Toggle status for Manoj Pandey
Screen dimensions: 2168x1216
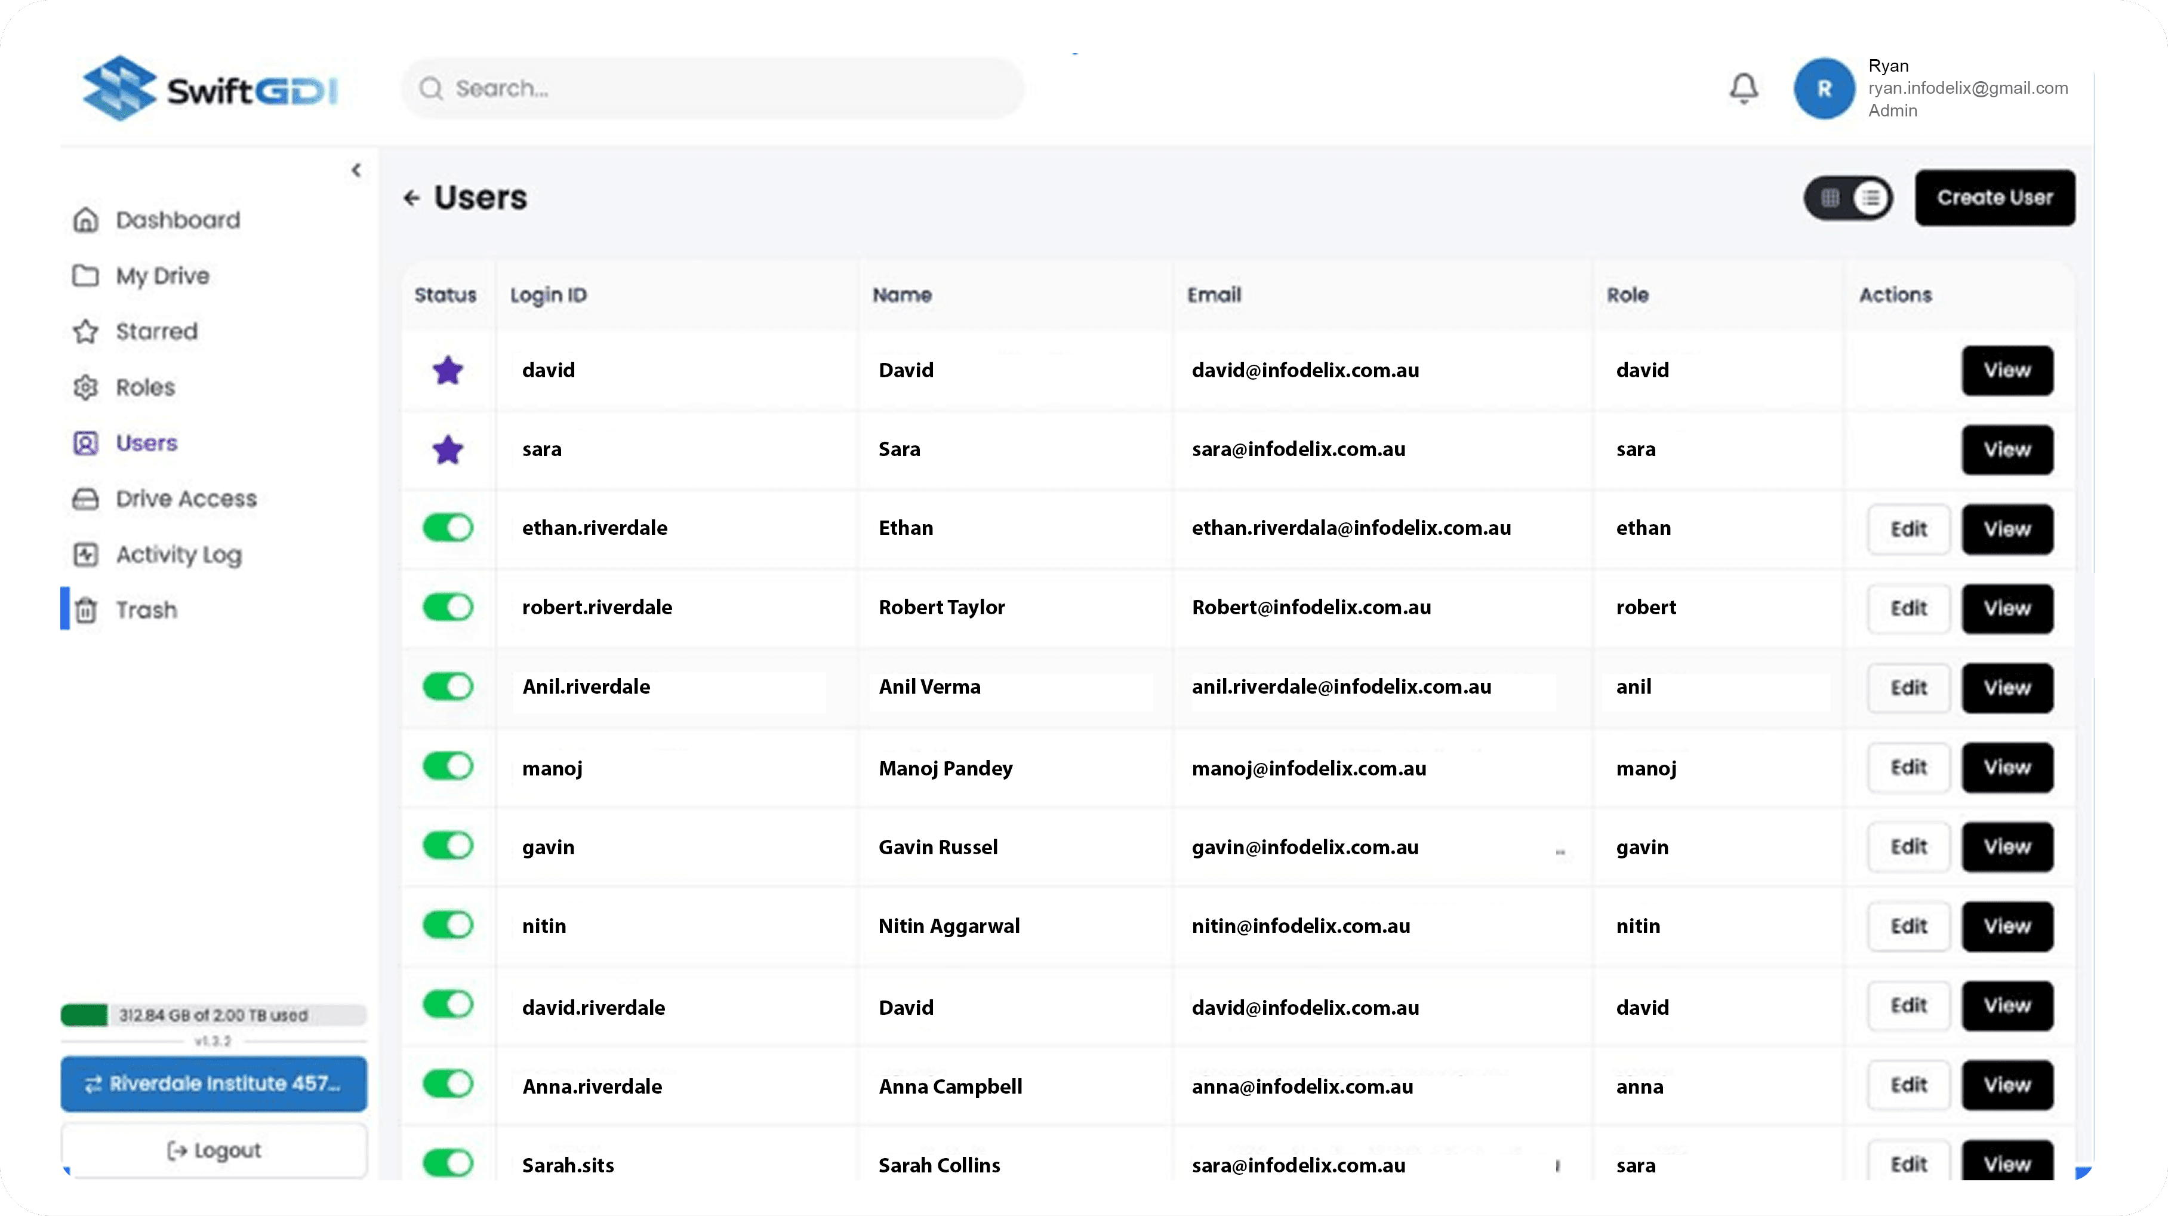(448, 766)
